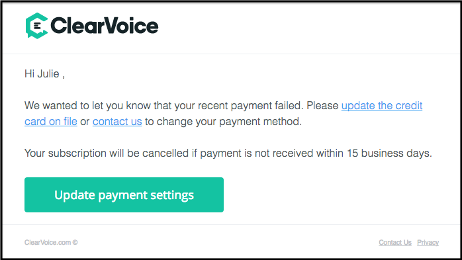The height and width of the screenshot is (260, 462).
Task: Click the copyright symbol in the footer
Action: pos(75,242)
